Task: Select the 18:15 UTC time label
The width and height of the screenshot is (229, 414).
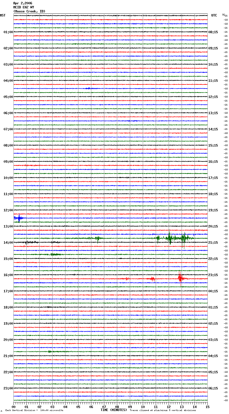Action: (x=213, y=194)
